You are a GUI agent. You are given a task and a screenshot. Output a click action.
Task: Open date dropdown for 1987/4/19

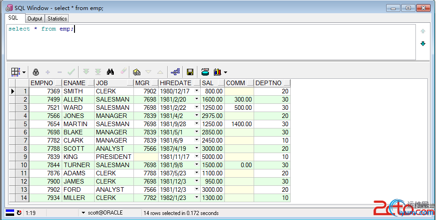(x=197, y=148)
